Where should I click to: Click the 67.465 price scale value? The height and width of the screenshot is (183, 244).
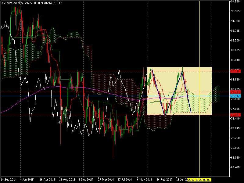(x=235, y=167)
